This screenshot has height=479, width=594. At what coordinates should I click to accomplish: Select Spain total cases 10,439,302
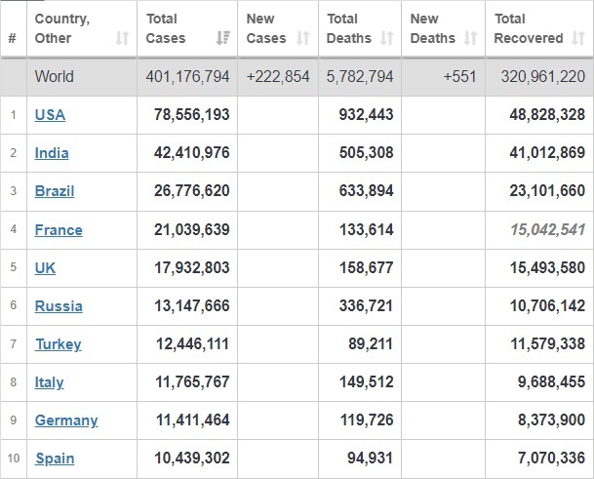coord(192,458)
